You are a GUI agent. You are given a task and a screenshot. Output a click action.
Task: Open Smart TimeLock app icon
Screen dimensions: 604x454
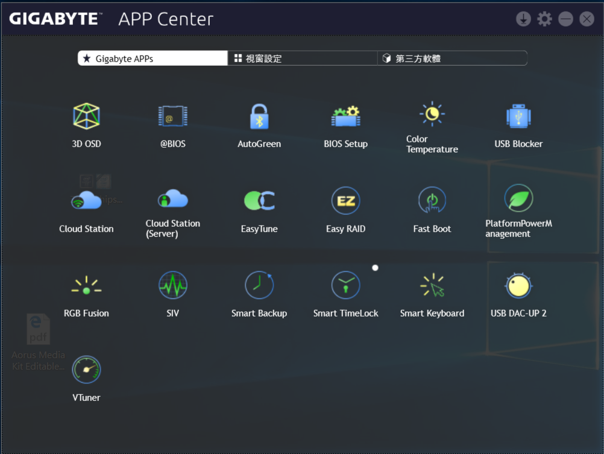click(x=345, y=285)
